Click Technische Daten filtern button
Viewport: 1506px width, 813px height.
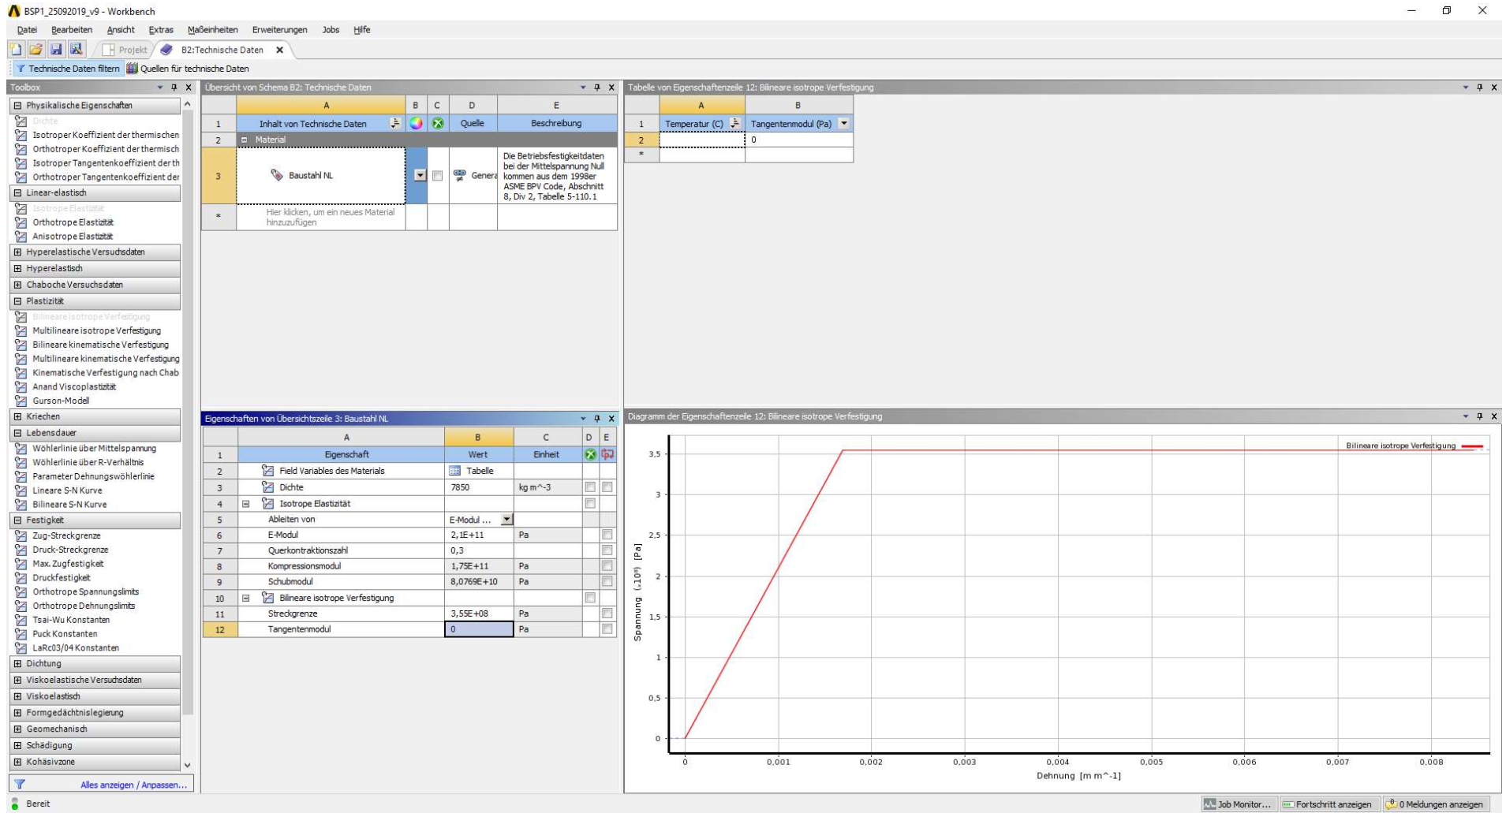pyautogui.click(x=68, y=69)
